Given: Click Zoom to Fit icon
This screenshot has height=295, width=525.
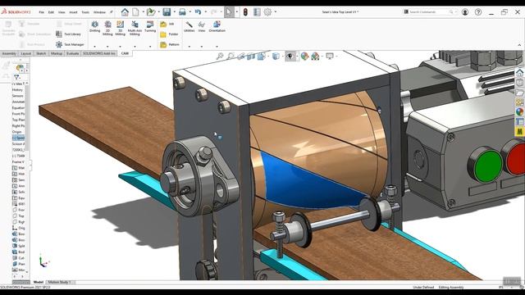Looking at the screenshot, I should [220, 57].
